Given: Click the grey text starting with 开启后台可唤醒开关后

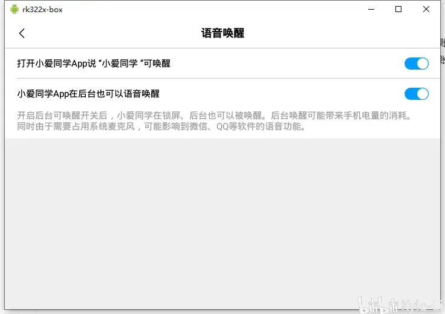Looking at the screenshot, I should [x=214, y=121].
